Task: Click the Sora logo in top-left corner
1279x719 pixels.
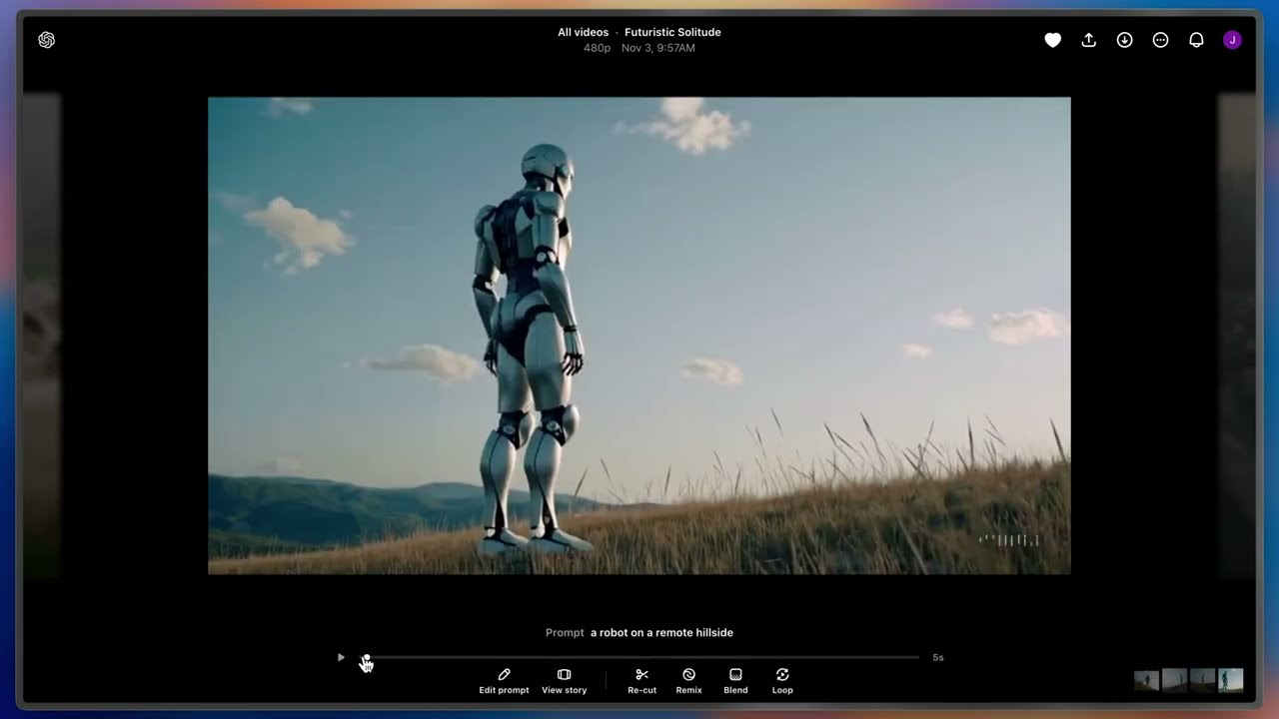Action: click(x=46, y=40)
